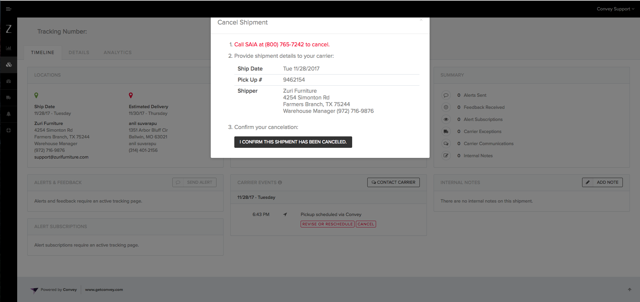Viewport: 640px width, 302px height.
Task: Click the Convey logo in the footer
Action: pos(34,290)
